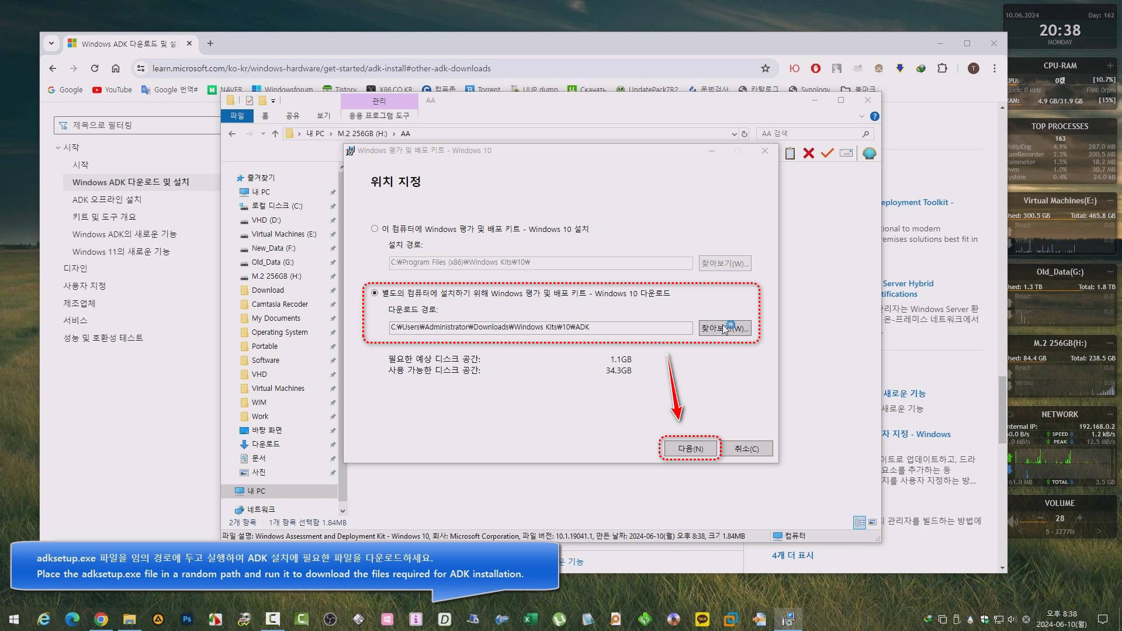Refresh the AA folder view
The width and height of the screenshot is (1122, 631).
[x=744, y=134]
